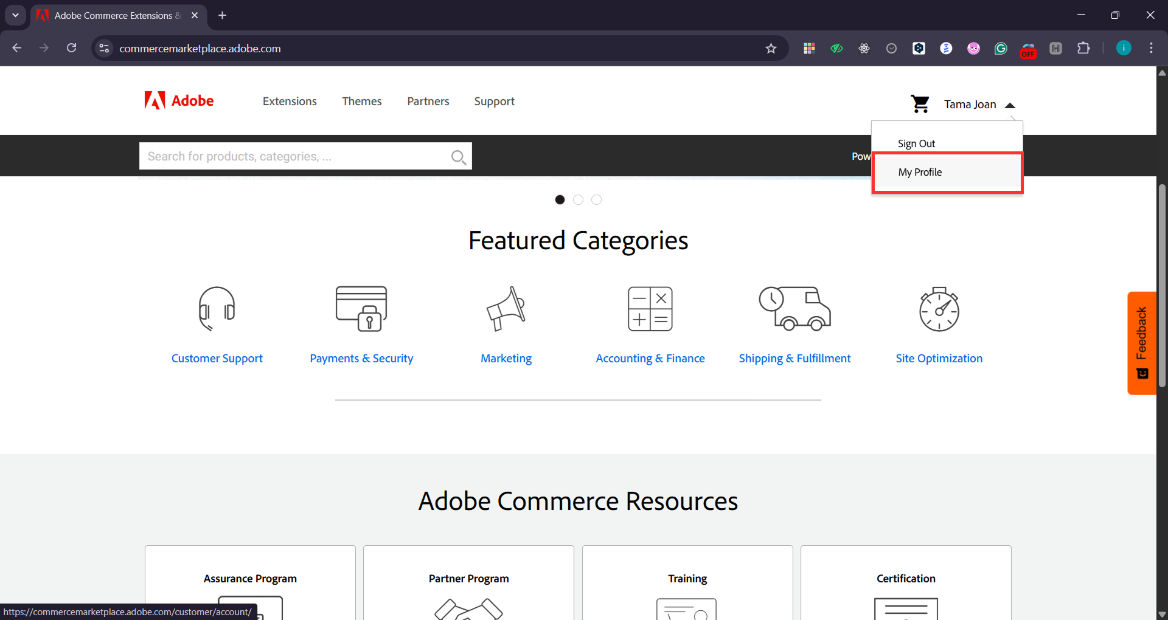
Task: Open Themes nav item
Action: point(361,102)
